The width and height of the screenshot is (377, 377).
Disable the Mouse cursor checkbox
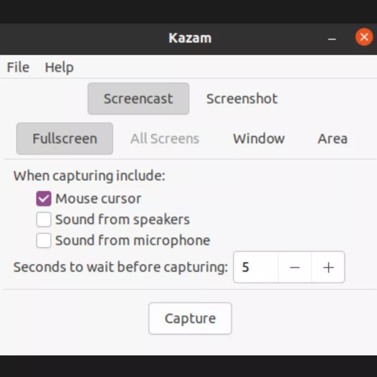[x=43, y=198]
